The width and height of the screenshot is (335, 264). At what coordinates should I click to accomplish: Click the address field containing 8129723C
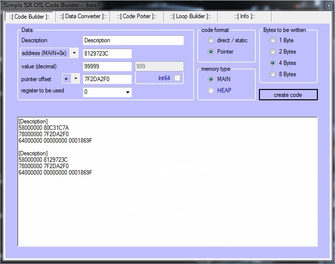click(107, 54)
